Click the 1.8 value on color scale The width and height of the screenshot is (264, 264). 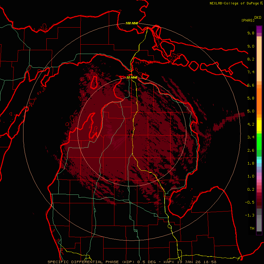click(x=251, y=163)
